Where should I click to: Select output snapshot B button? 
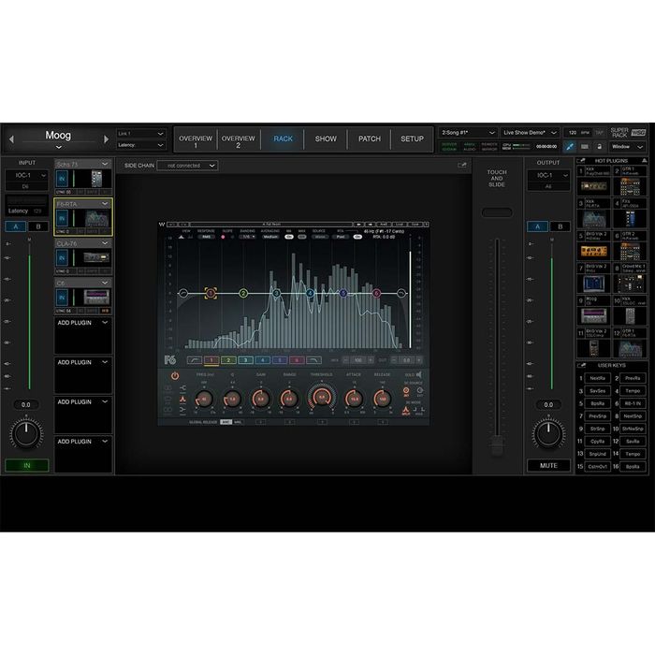pos(560,226)
